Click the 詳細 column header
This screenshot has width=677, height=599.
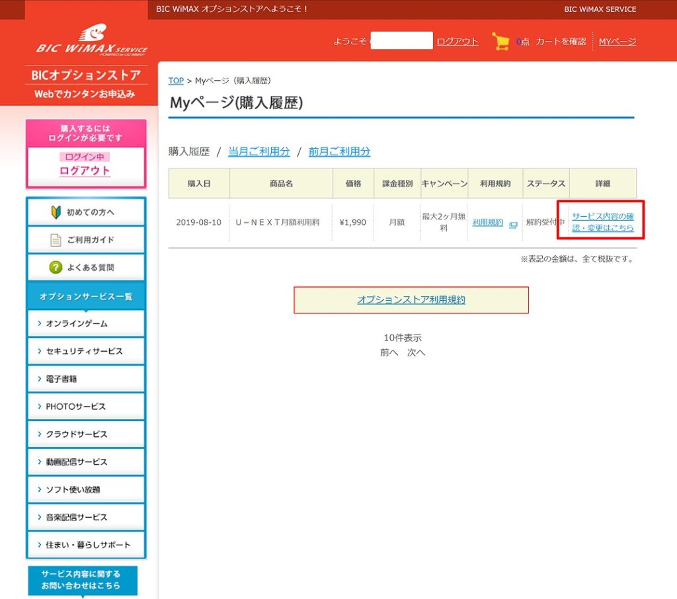coord(603,184)
